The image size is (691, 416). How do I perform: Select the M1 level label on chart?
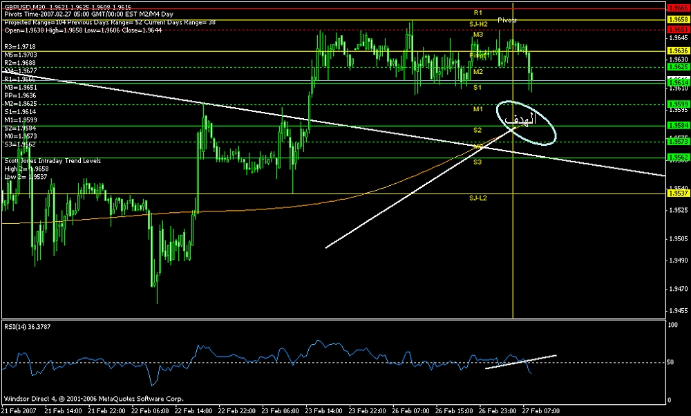477,109
